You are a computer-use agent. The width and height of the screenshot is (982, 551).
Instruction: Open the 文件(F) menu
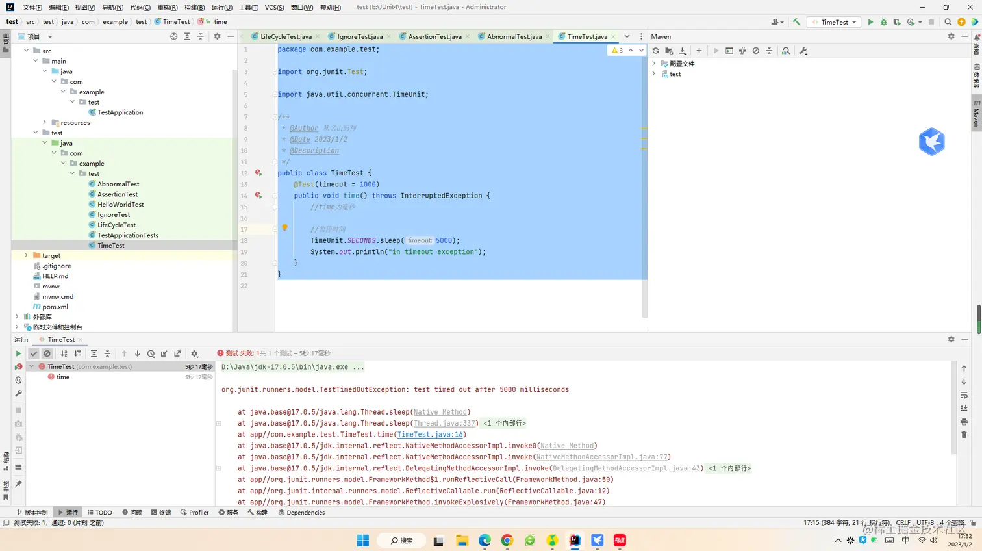click(32, 7)
